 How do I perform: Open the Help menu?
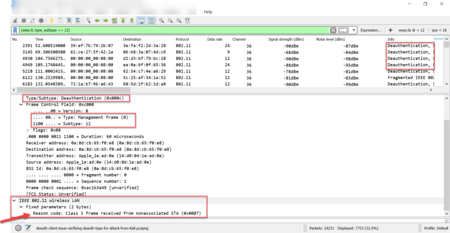point(208,11)
